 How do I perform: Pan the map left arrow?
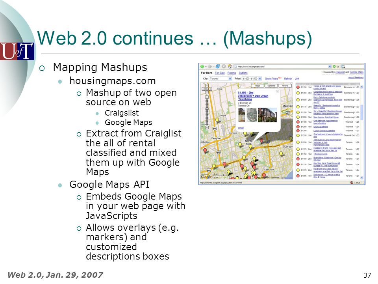click(x=203, y=89)
